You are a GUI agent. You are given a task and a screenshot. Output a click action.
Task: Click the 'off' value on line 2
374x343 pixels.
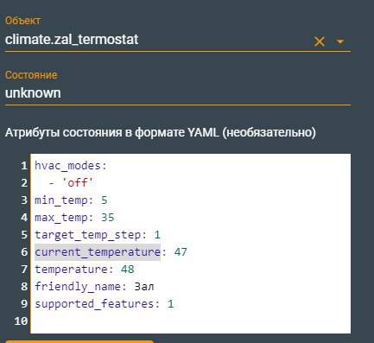pyautogui.click(x=78, y=182)
